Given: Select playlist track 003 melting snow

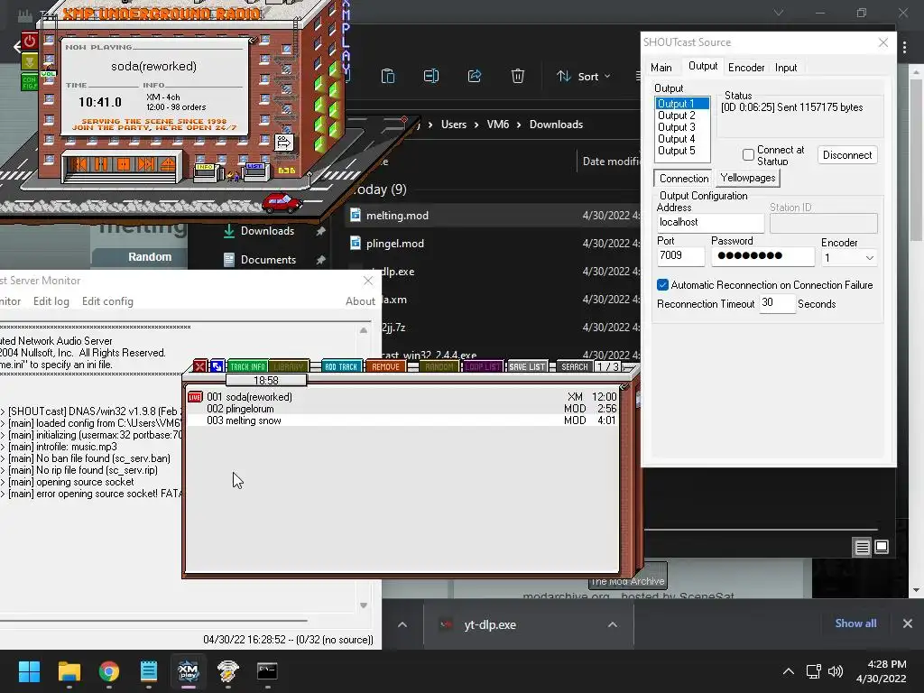Looking at the screenshot, I should pyautogui.click(x=402, y=420).
